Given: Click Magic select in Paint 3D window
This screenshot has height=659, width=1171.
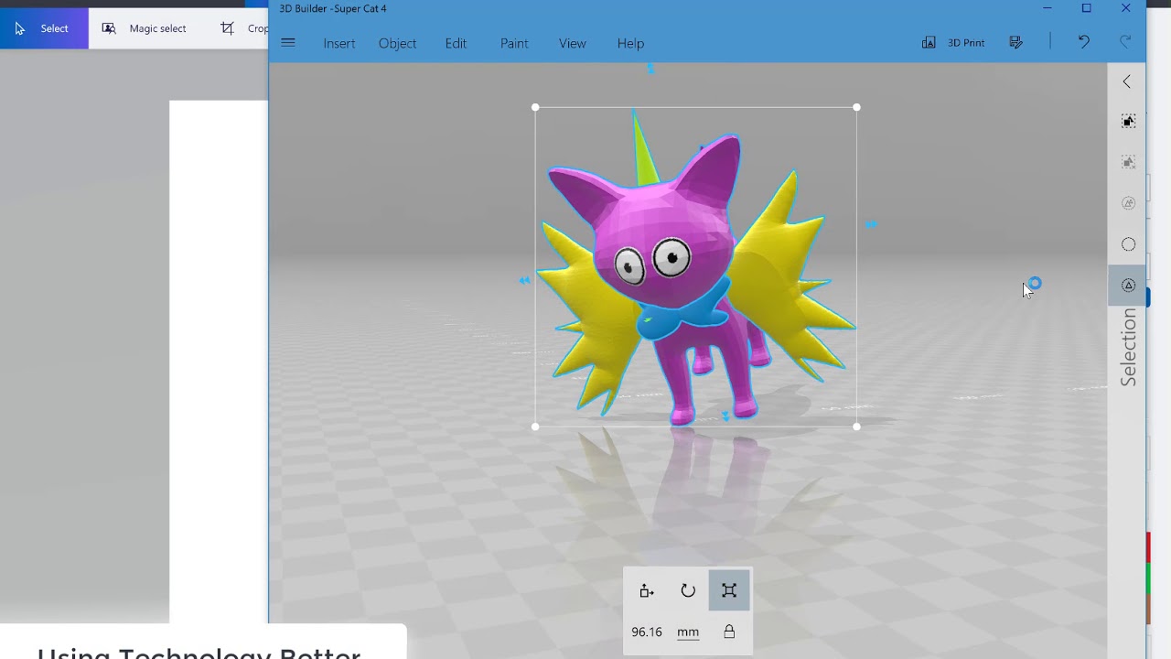Looking at the screenshot, I should (x=145, y=28).
